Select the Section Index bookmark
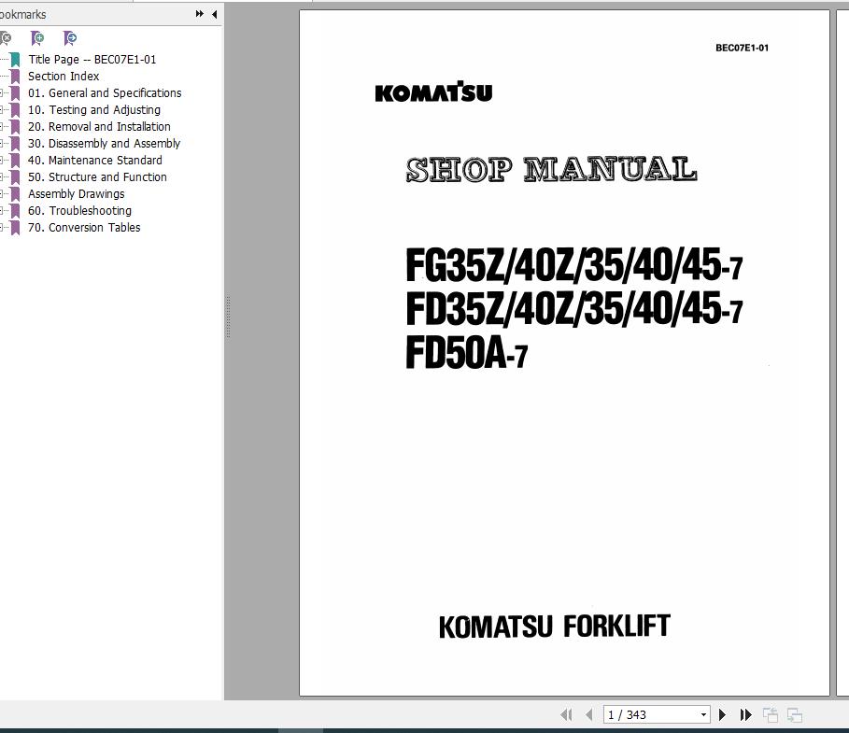The width and height of the screenshot is (849, 733). tap(62, 76)
